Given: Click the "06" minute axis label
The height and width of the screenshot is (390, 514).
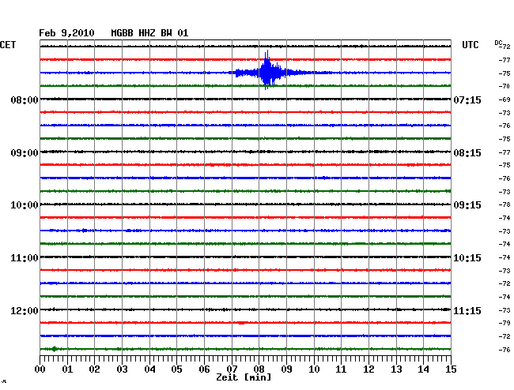Looking at the screenshot, I should [204, 369].
